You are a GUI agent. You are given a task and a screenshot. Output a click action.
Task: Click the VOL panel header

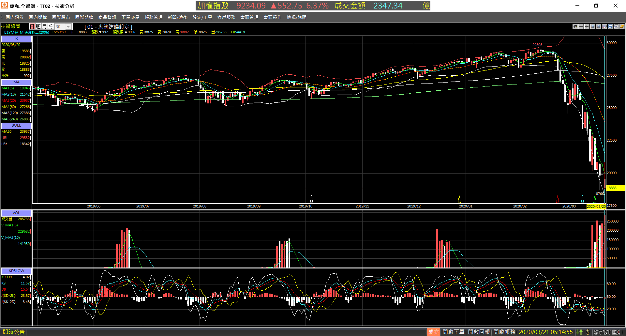coord(16,213)
